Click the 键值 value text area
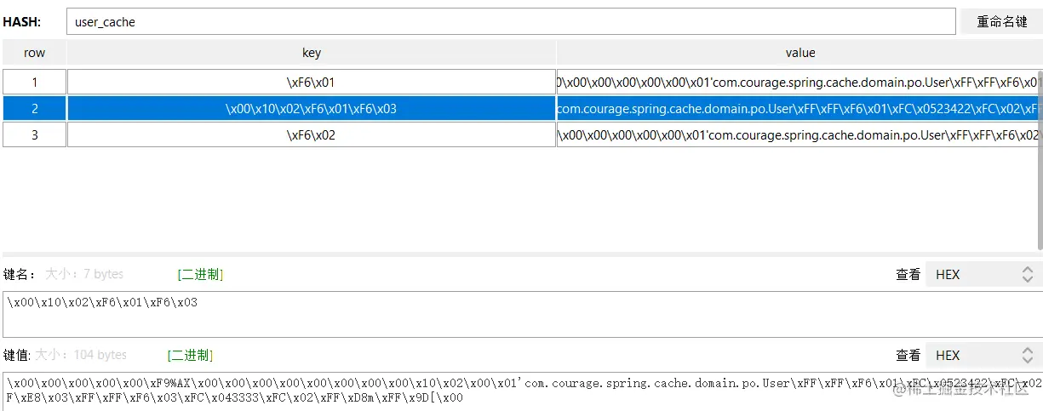The image size is (1043, 411). click(522, 391)
